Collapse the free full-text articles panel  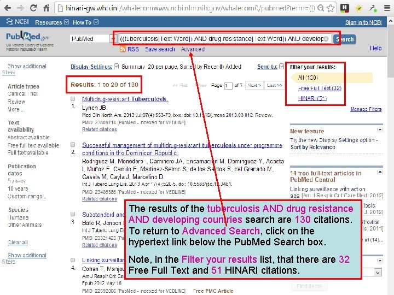pyautogui.click(x=380, y=172)
